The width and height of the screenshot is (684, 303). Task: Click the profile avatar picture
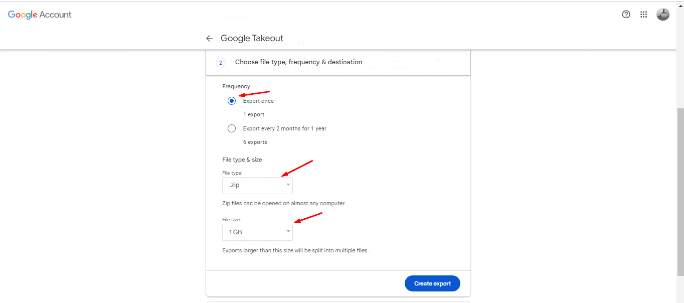pyautogui.click(x=662, y=14)
